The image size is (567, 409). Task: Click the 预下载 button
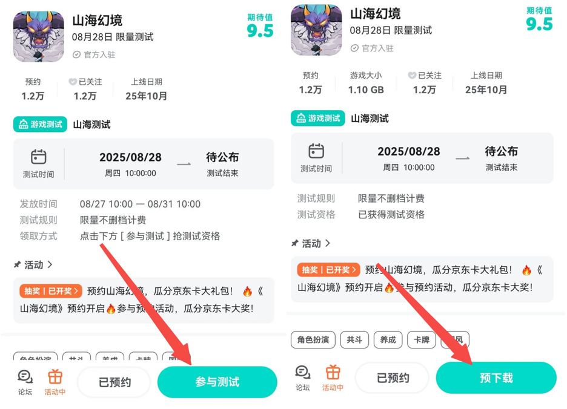(x=496, y=378)
